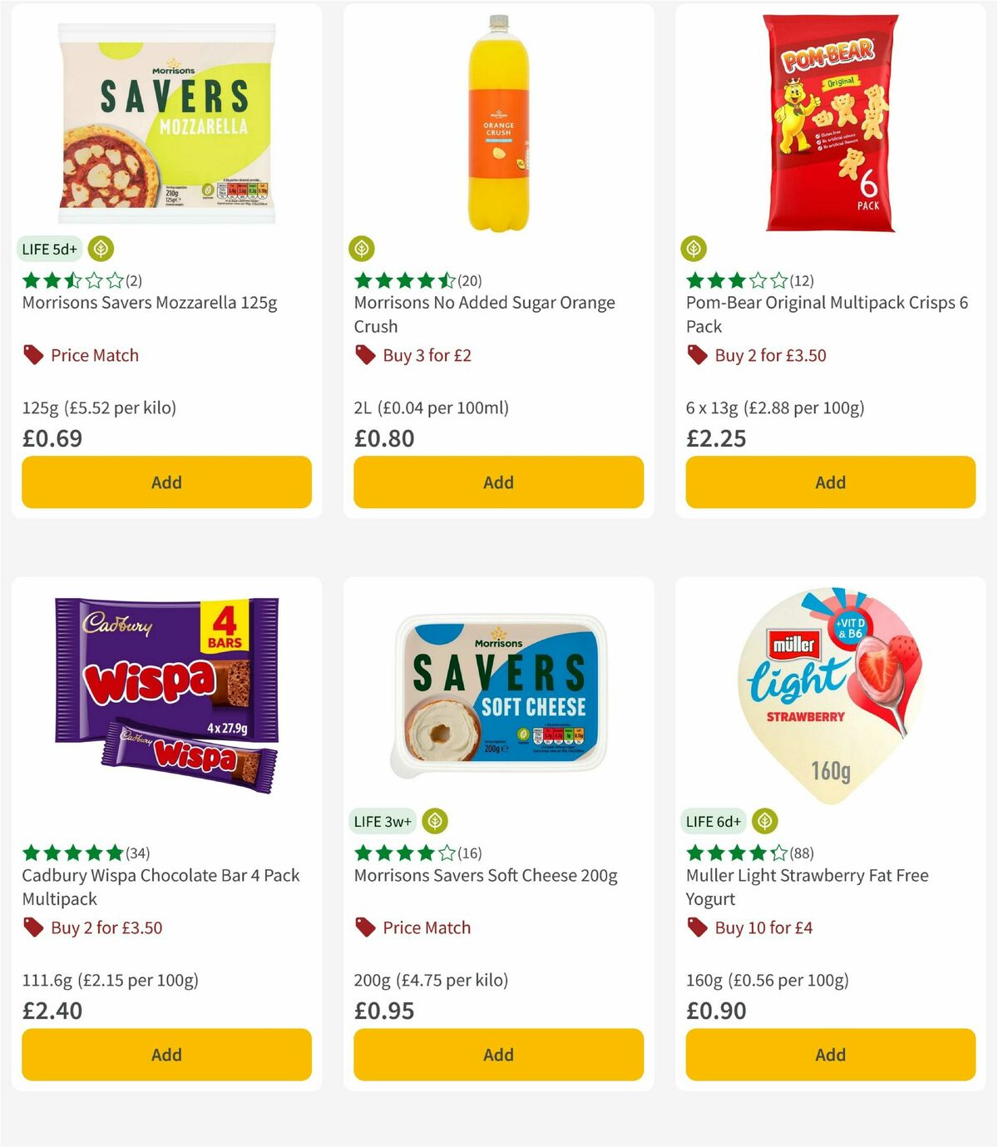Click the Buy 10 for £4 offer link
This screenshot has width=998, height=1147.
coord(763,927)
